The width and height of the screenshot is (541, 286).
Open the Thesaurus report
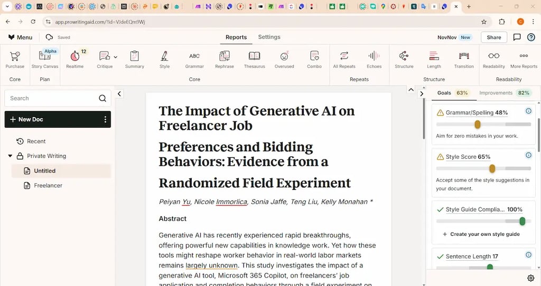[255, 60]
